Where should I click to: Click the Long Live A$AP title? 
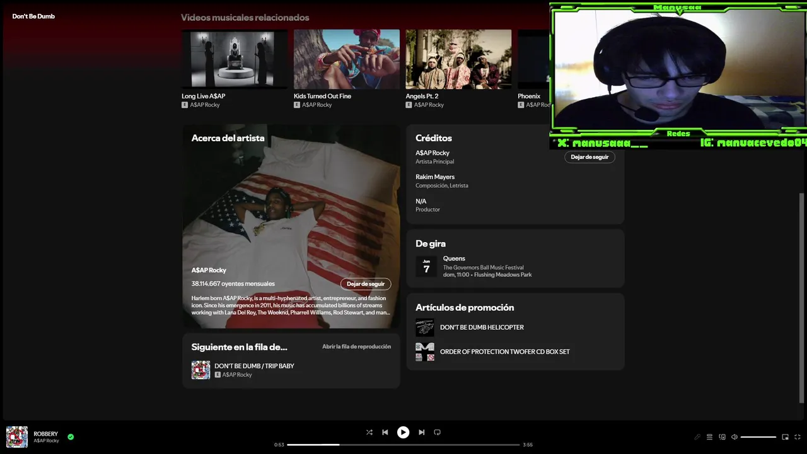203,96
